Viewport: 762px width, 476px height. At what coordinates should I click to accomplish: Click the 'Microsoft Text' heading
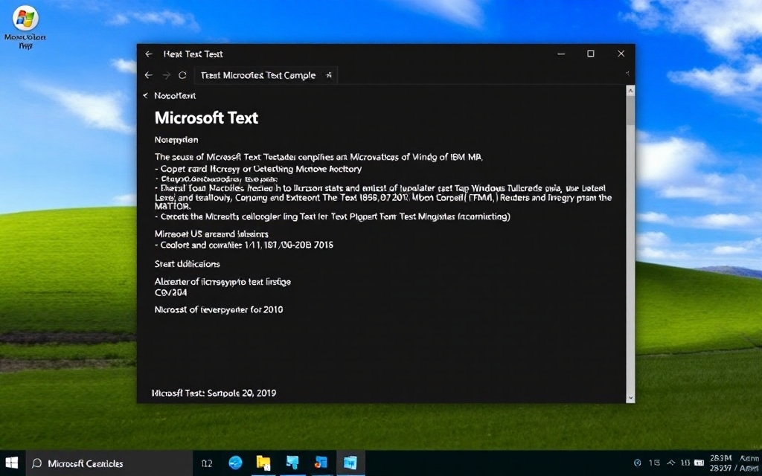point(207,118)
